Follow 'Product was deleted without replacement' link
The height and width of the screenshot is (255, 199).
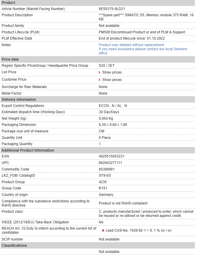point(131,45)
